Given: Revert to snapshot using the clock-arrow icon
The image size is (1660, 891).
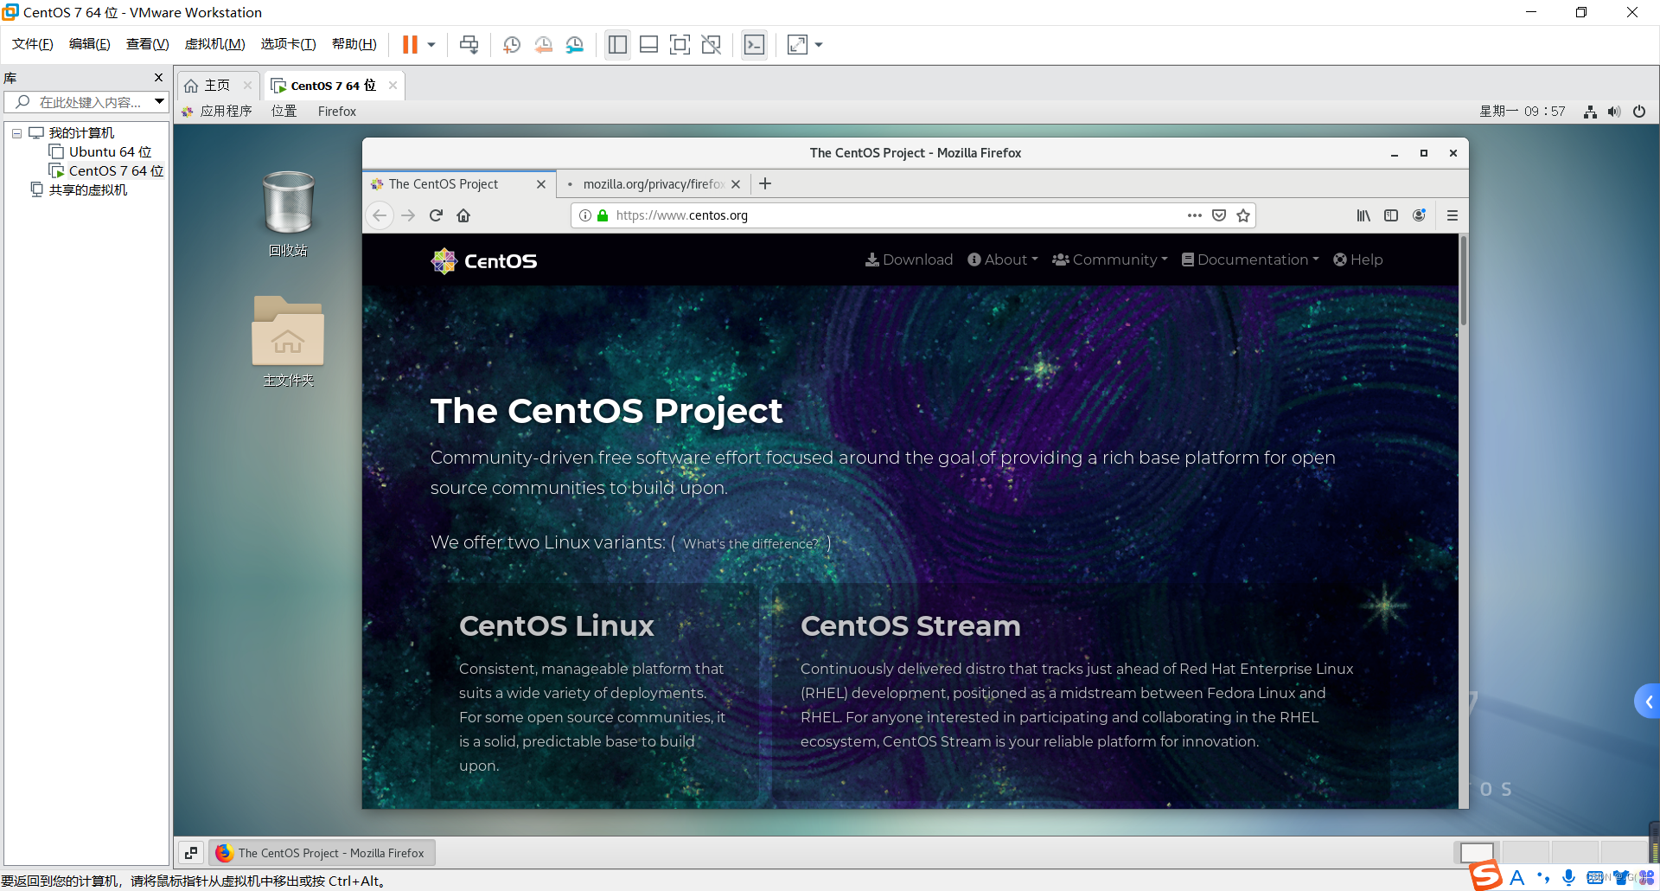Looking at the screenshot, I should (543, 45).
